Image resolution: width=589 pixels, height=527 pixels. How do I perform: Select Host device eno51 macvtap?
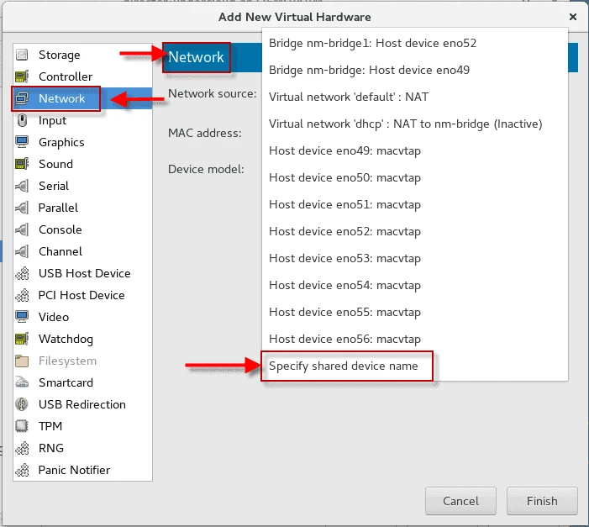(415, 204)
